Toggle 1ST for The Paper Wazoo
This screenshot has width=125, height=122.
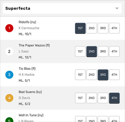pos(80,51)
